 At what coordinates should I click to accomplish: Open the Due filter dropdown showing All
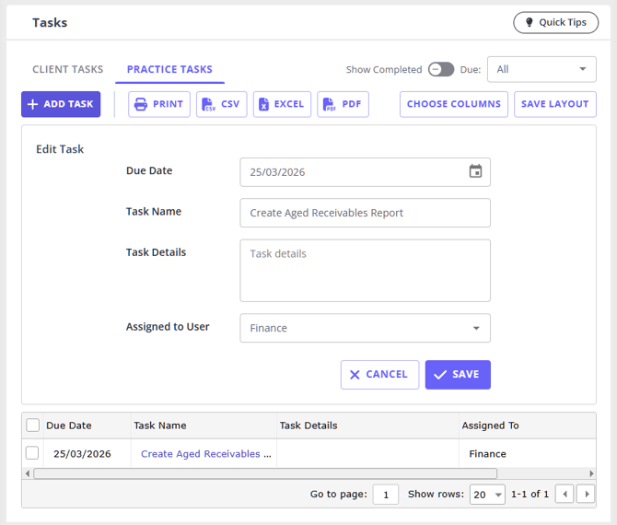541,69
